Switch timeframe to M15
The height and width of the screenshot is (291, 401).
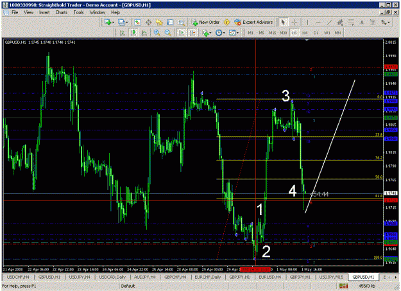tap(272, 33)
